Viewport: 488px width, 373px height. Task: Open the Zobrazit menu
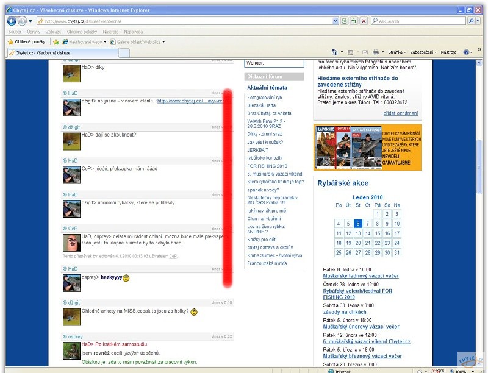[x=54, y=32]
